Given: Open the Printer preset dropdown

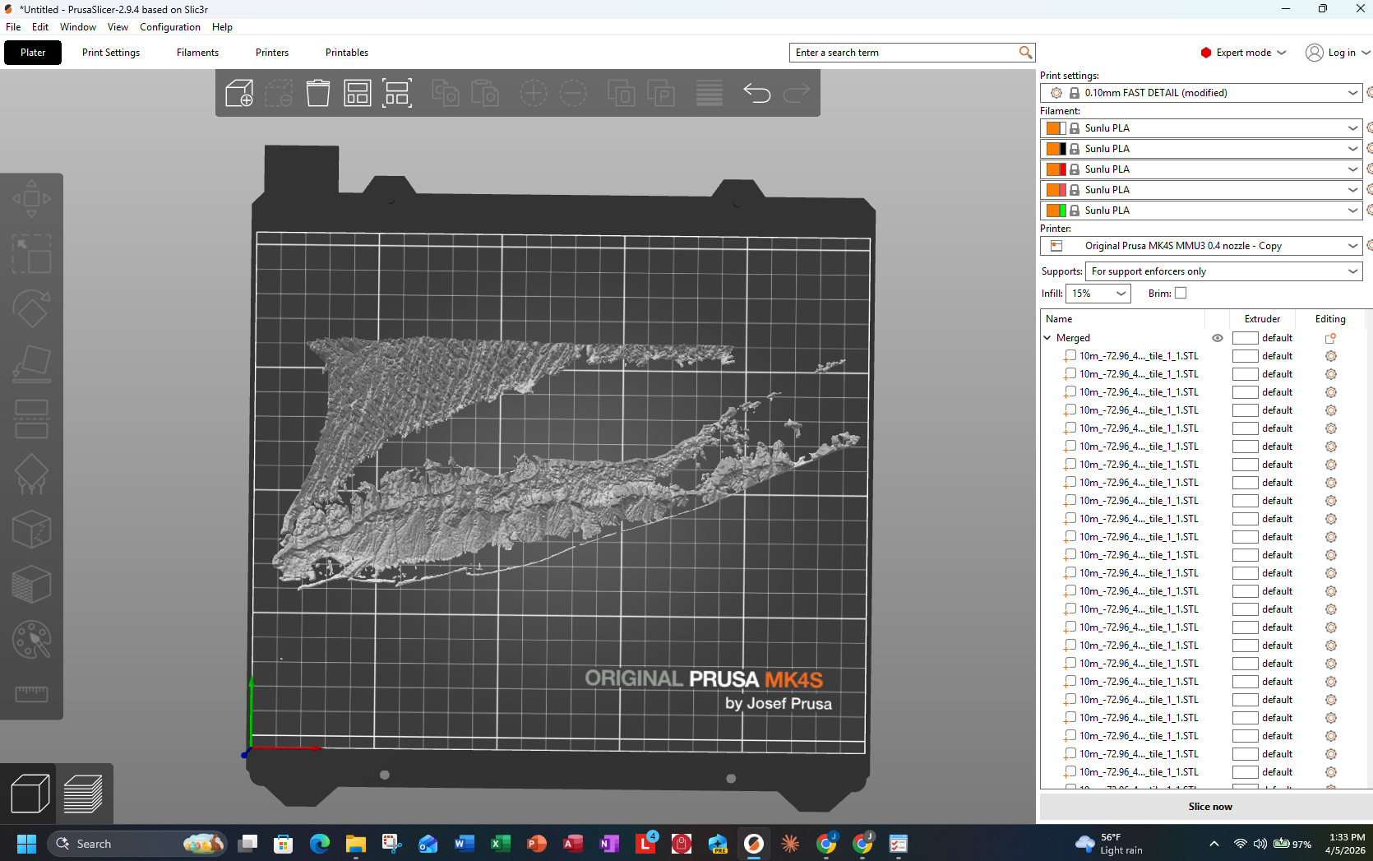Looking at the screenshot, I should pos(1352,246).
